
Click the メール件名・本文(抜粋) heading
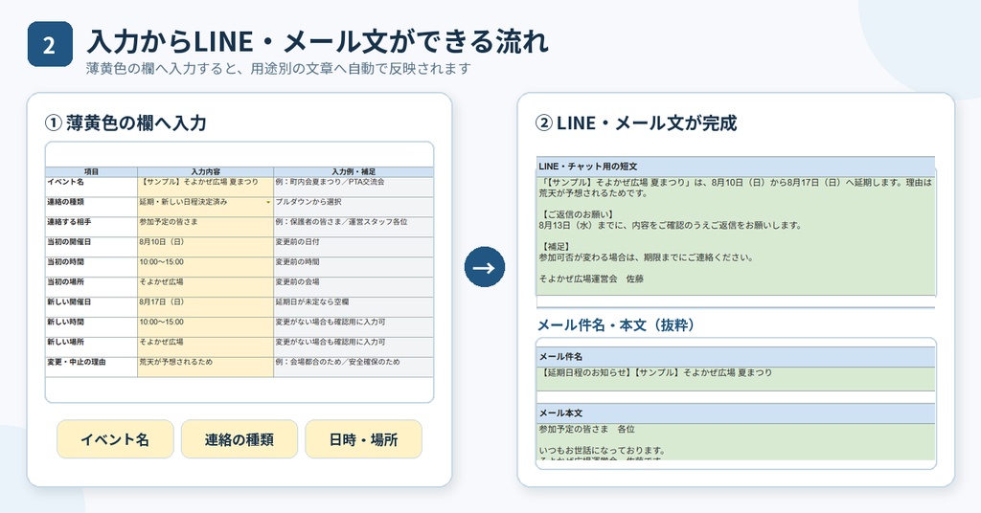click(616, 324)
